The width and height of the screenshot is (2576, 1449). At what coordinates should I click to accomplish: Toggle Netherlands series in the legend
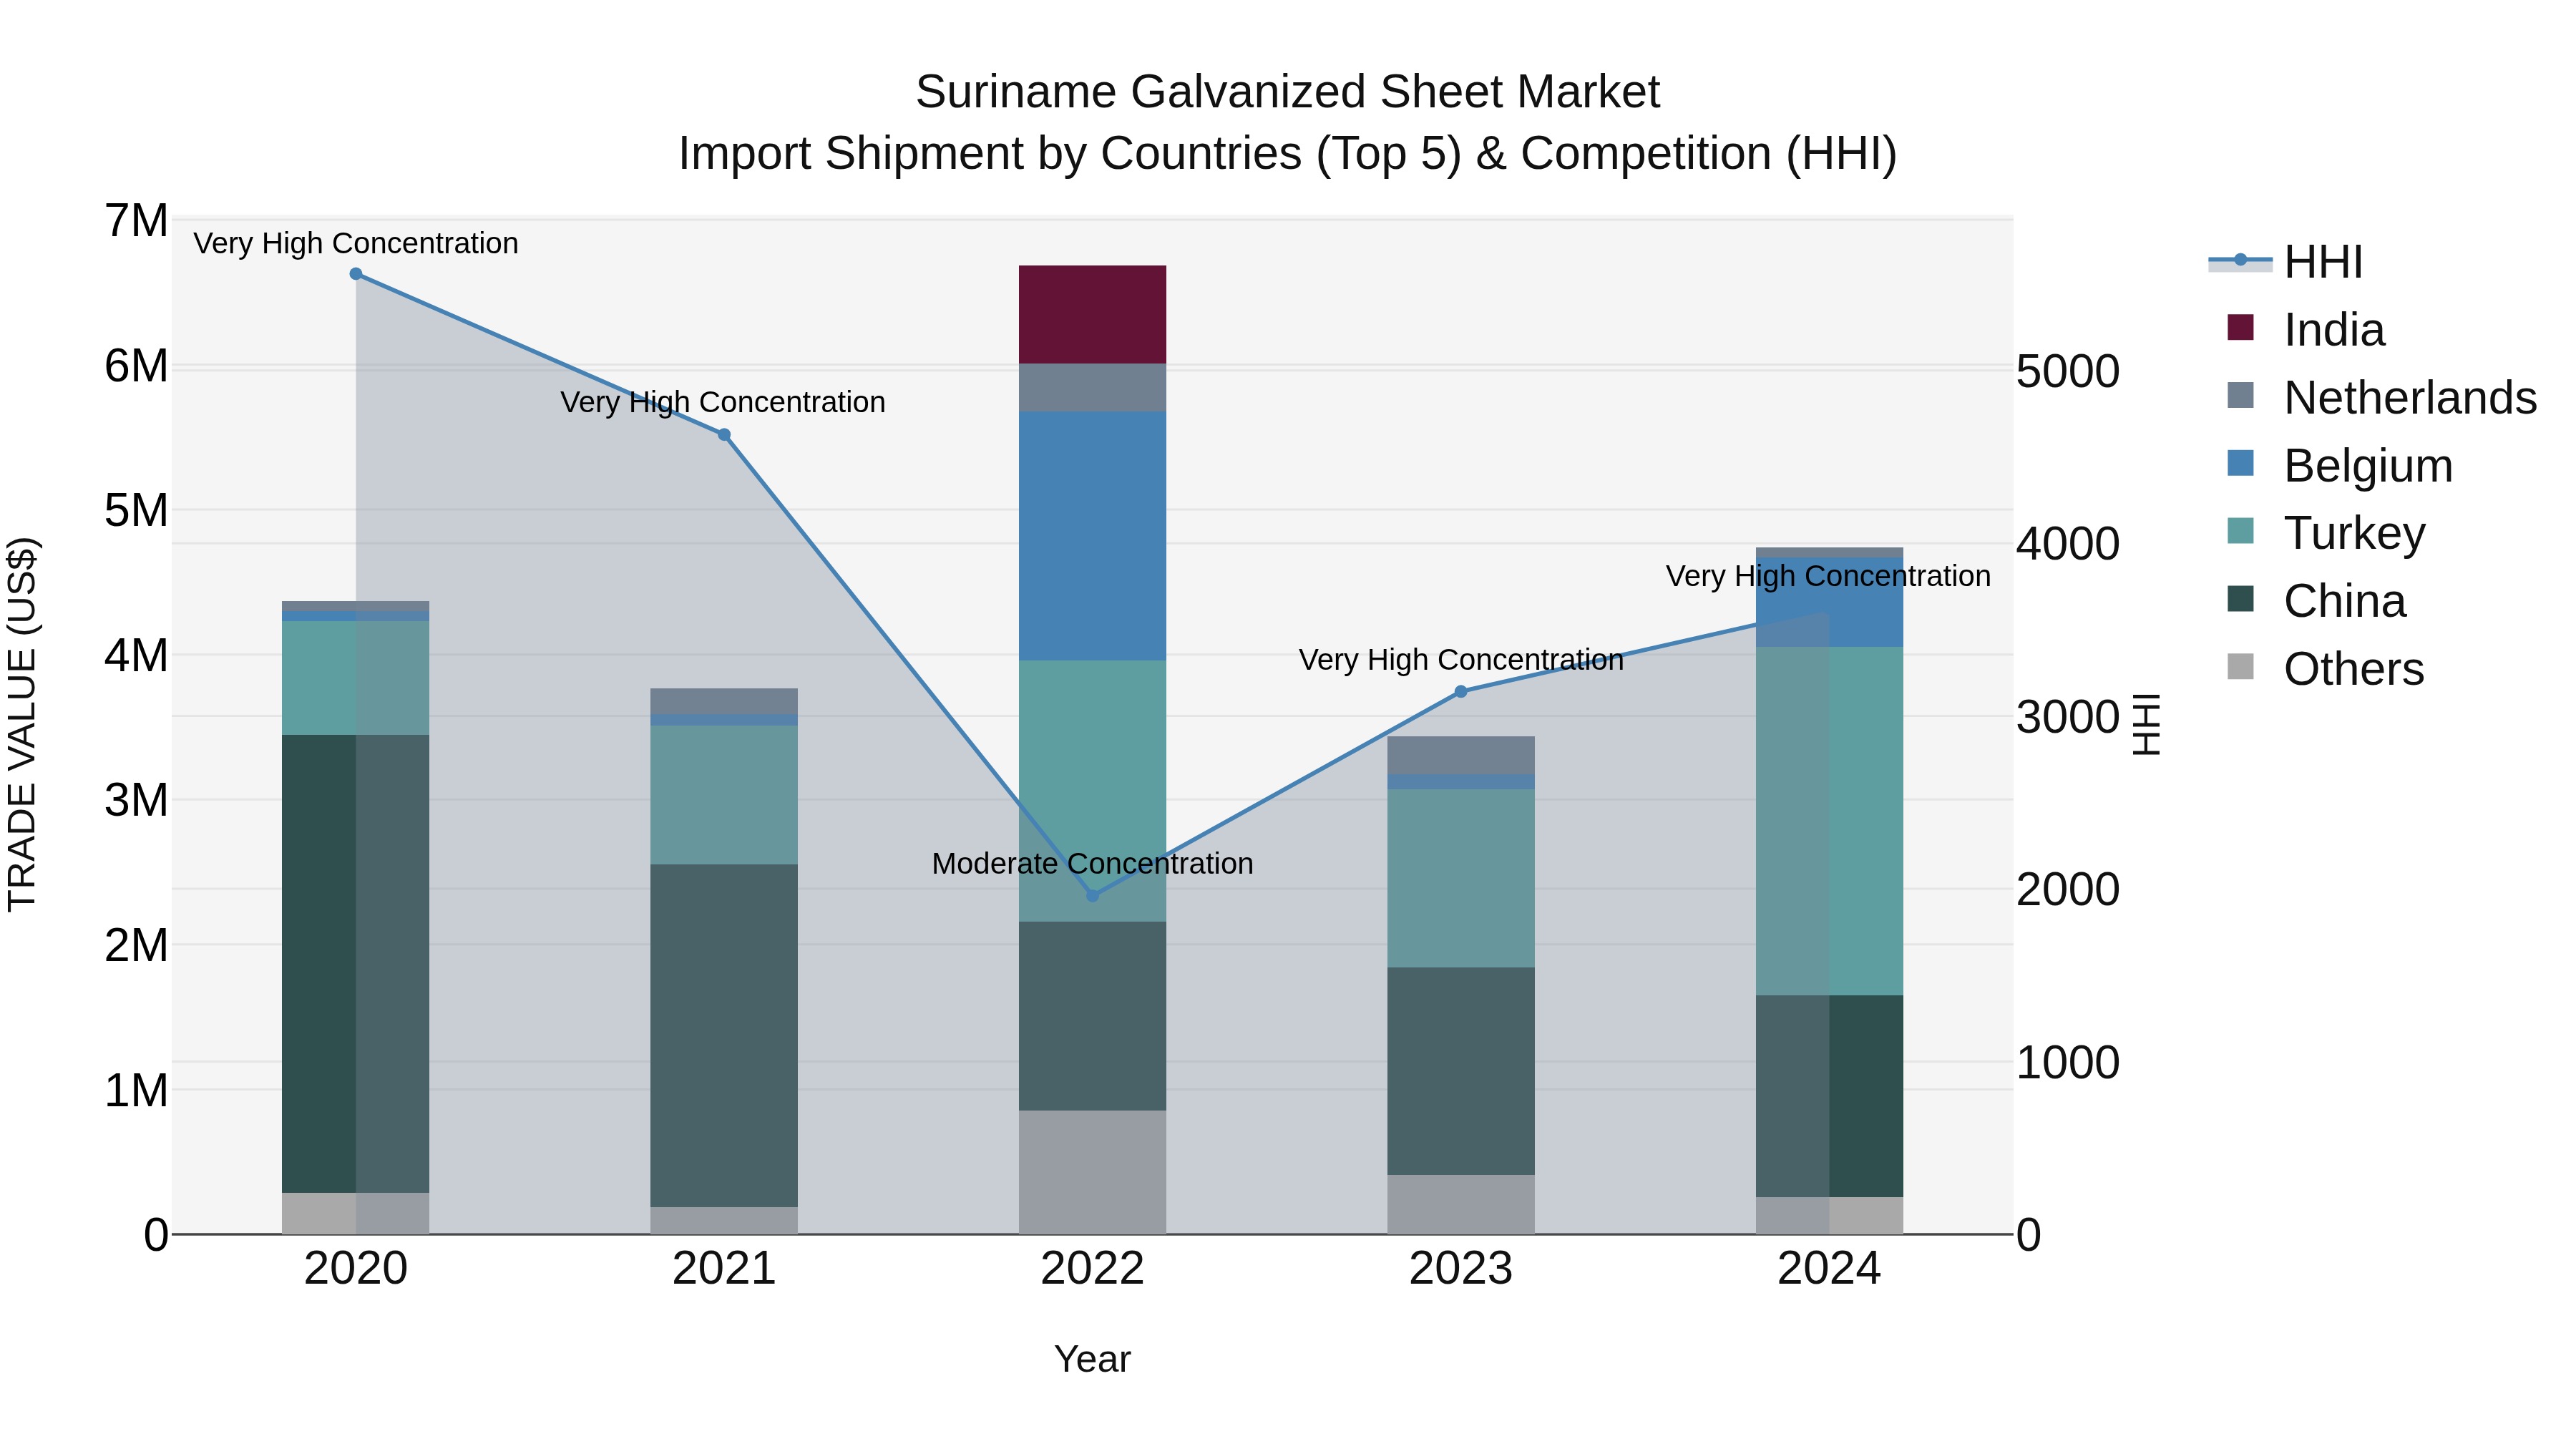click(x=2381, y=398)
